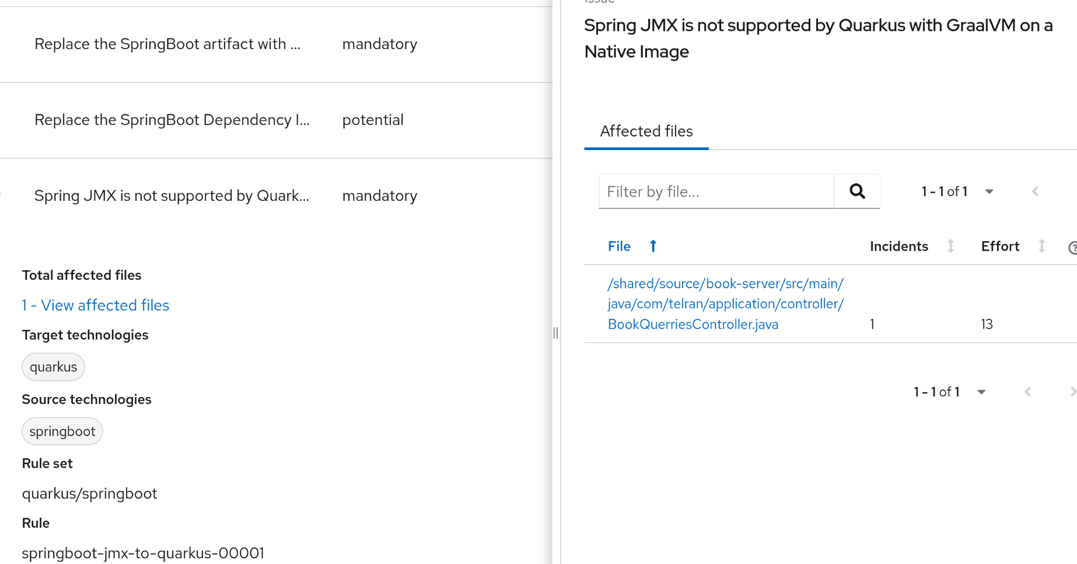Select Replace the SpringBoot artifact row
The height and width of the screenshot is (564, 1077).
[167, 44]
